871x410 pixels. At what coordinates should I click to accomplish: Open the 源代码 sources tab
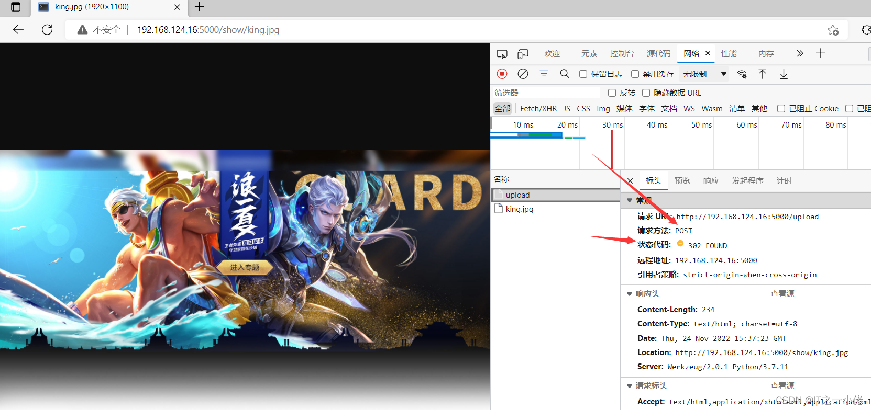[659, 54]
